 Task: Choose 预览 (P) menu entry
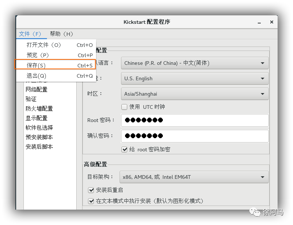click(56, 55)
